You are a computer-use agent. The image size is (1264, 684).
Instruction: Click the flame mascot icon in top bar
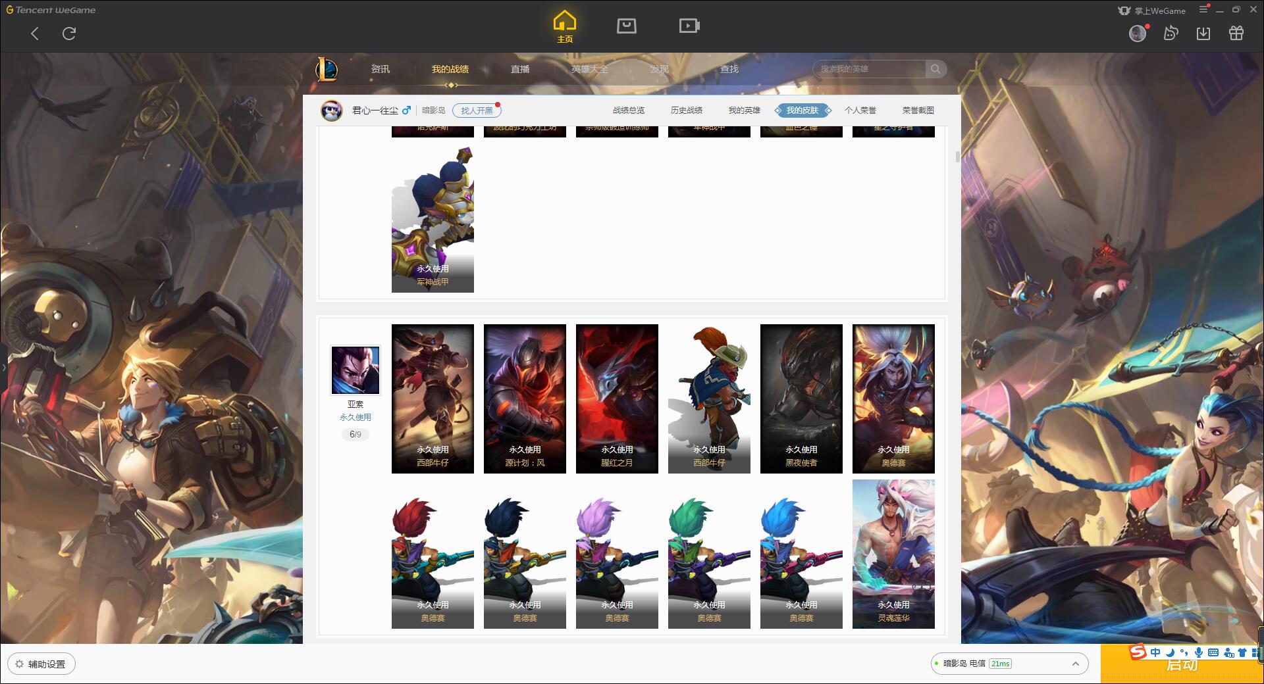[1171, 33]
